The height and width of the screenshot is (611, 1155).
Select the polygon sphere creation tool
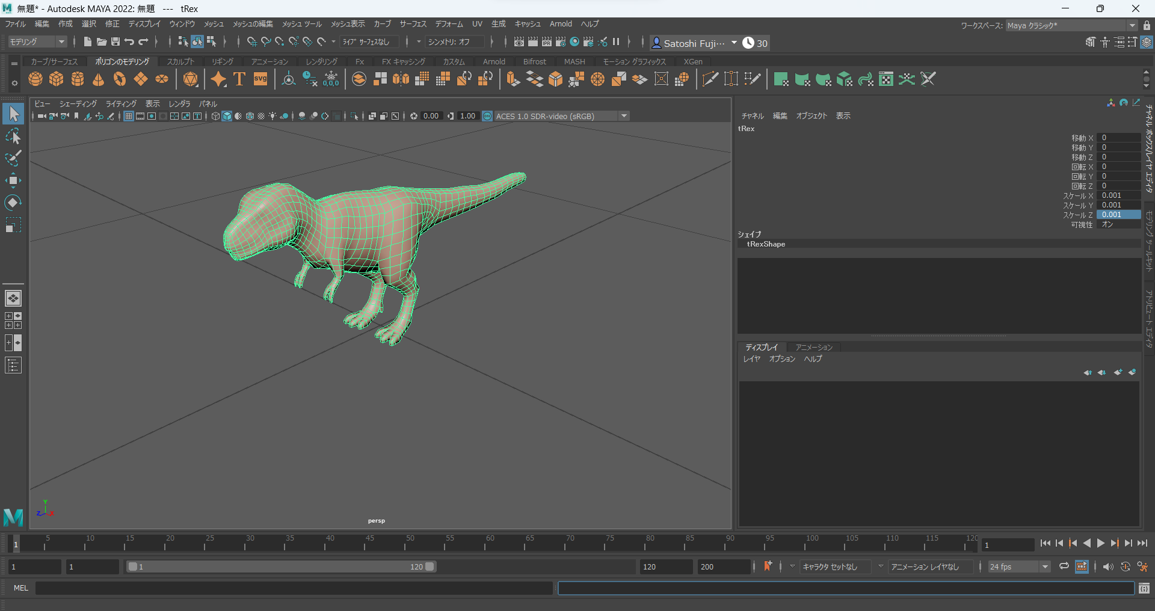pos(35,79)
